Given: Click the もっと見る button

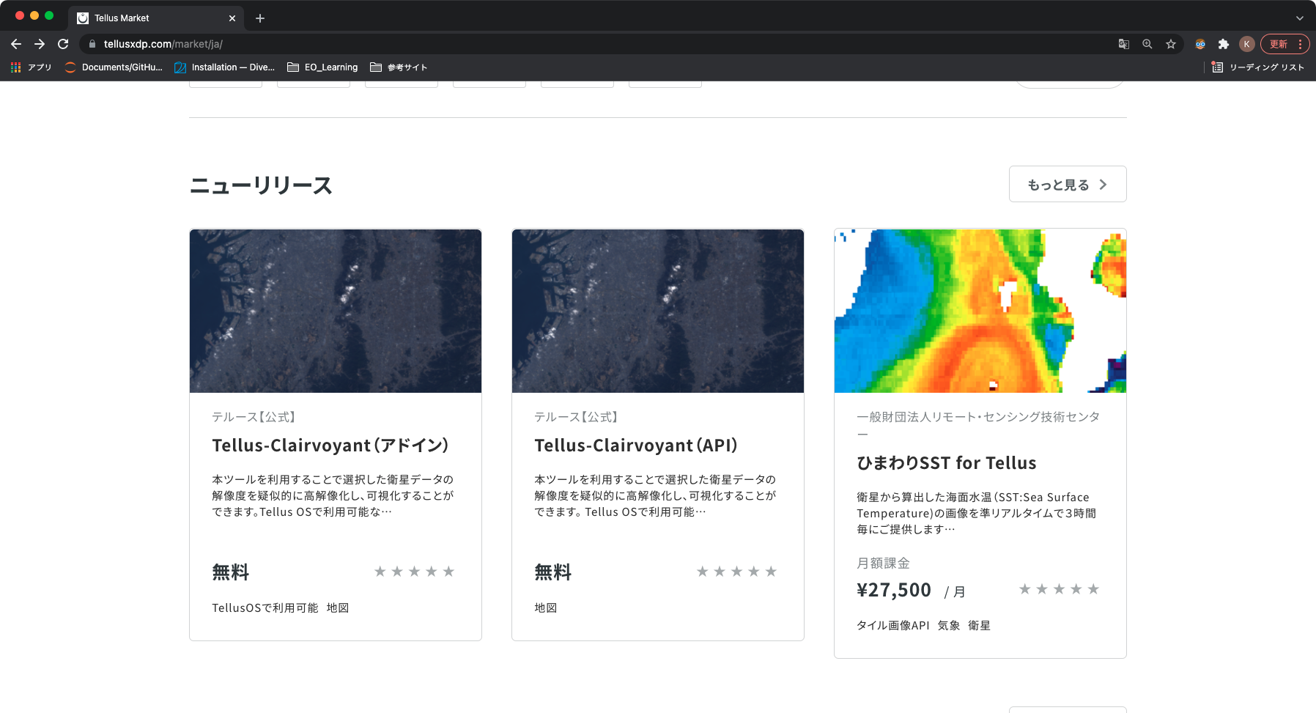Looking at the screenshot, I should point(1068,184).
